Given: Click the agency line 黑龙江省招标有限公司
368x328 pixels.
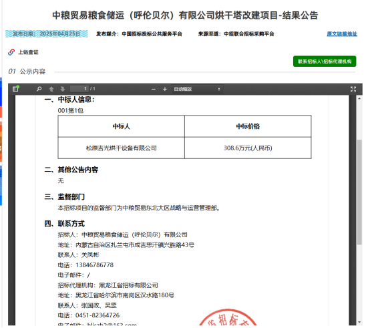Looking at the screenshot, I should tap(108, 286).
